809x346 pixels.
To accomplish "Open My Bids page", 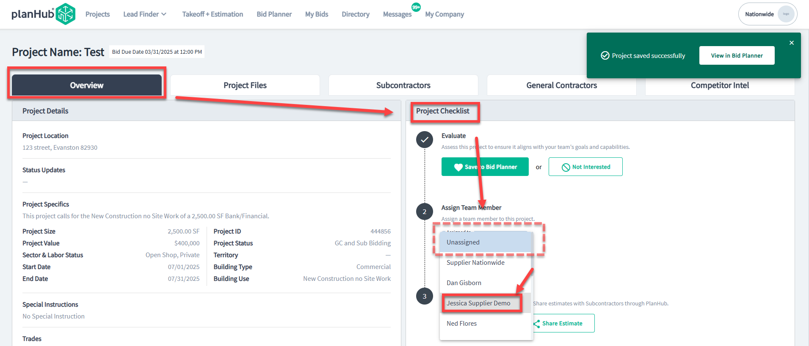I will [x=317, y=14].
